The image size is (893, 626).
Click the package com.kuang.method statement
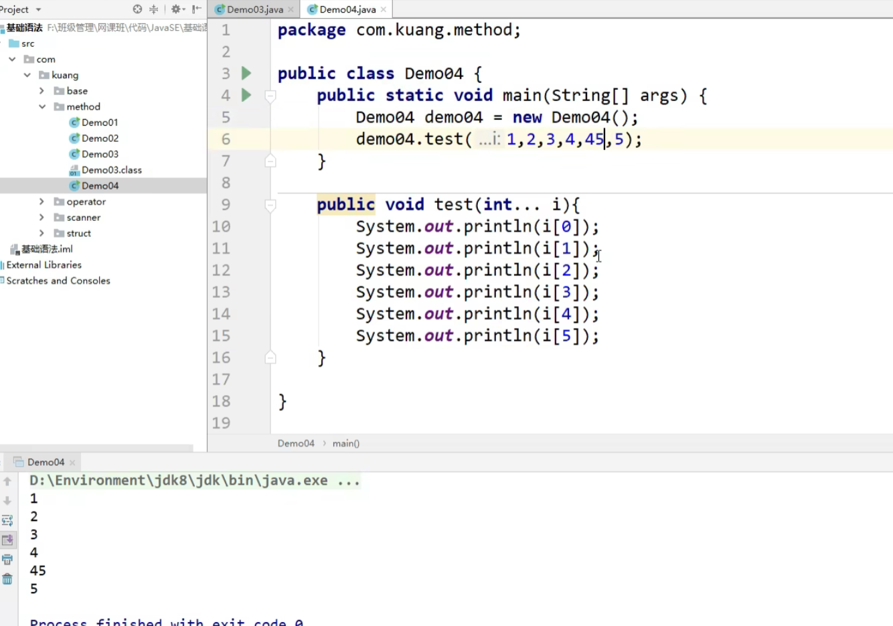point(399,30)
